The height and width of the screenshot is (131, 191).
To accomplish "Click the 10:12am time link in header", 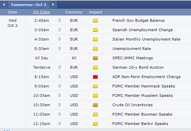I will 41,12.
